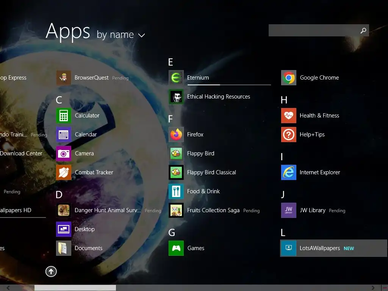Click the 'Flappy Bird Classical' label
Viewport: 388px width, 291px height.
(x=211, y=172)
